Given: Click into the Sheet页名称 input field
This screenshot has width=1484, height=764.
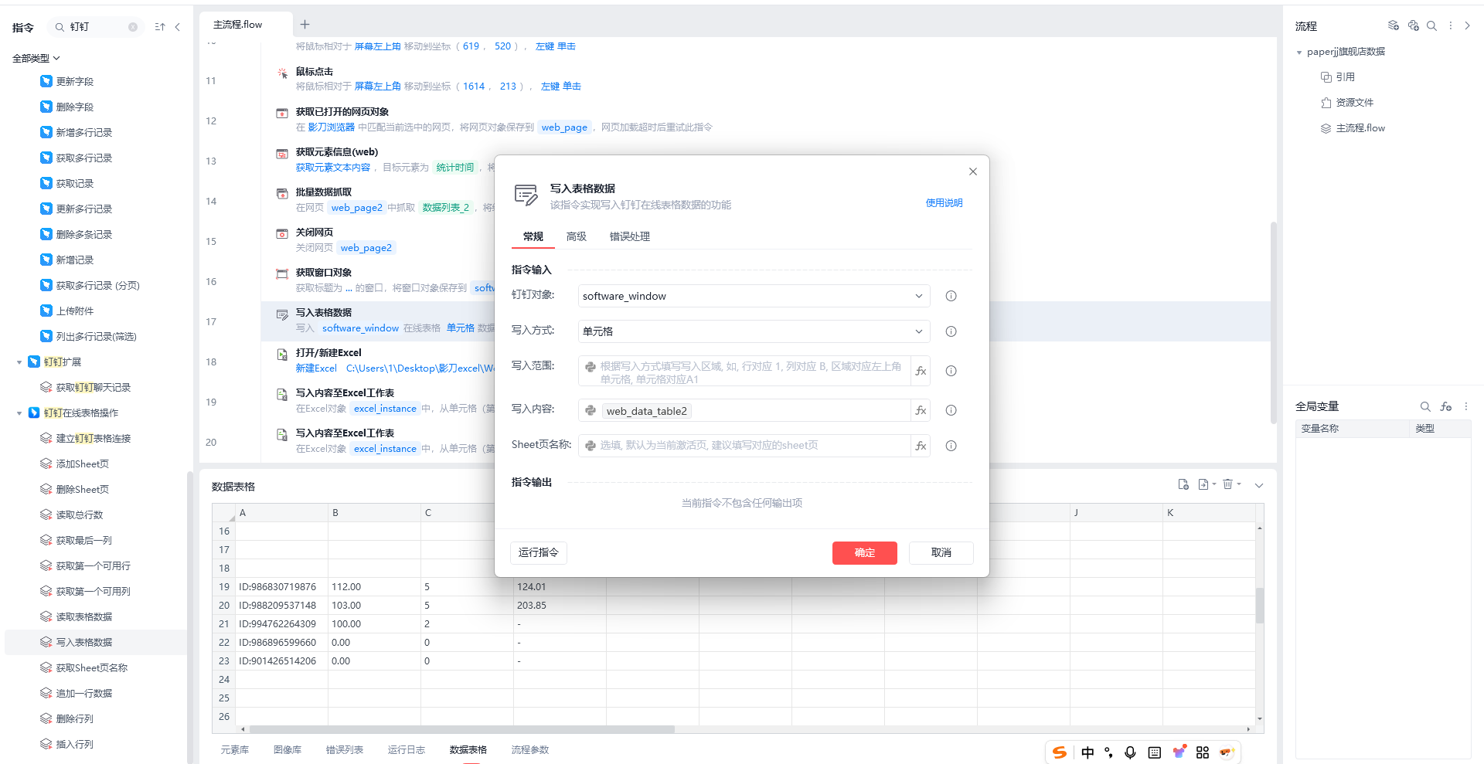Looking at the screenshot, I should (744, 446).
